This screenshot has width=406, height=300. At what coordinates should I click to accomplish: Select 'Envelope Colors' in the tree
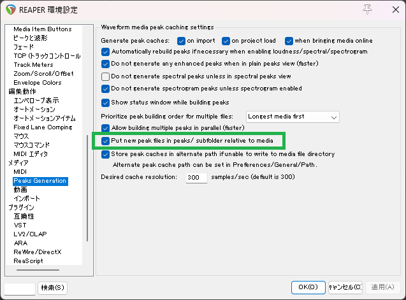click(38, 83)
